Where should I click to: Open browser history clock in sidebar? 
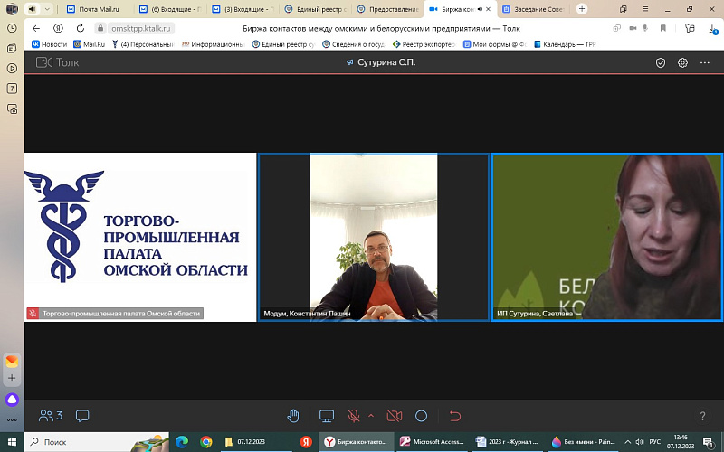[12, 28]
